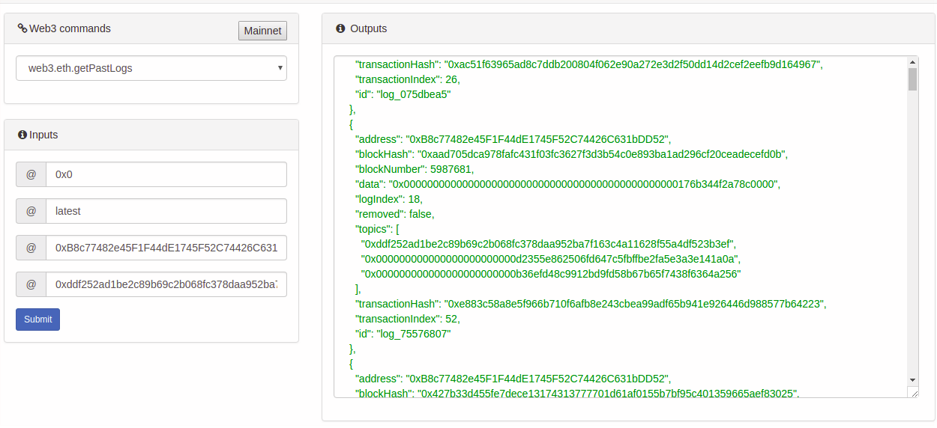Click the link icon beside Web3 commands

[x=22, y=28]
